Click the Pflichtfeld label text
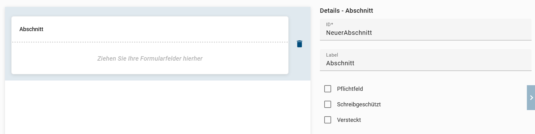 (x=350, y=89)
